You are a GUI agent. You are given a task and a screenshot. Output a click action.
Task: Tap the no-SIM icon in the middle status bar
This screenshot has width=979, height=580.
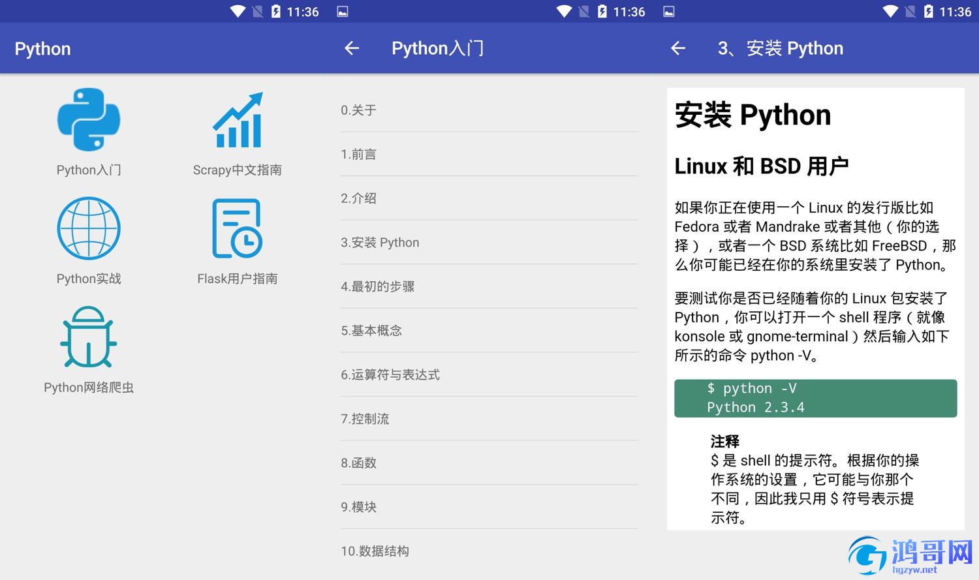tap(583, 12)
